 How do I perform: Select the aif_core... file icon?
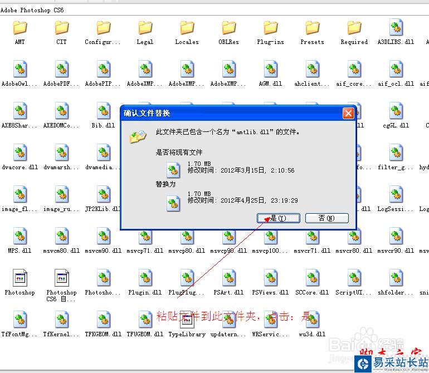click(354, 69)
